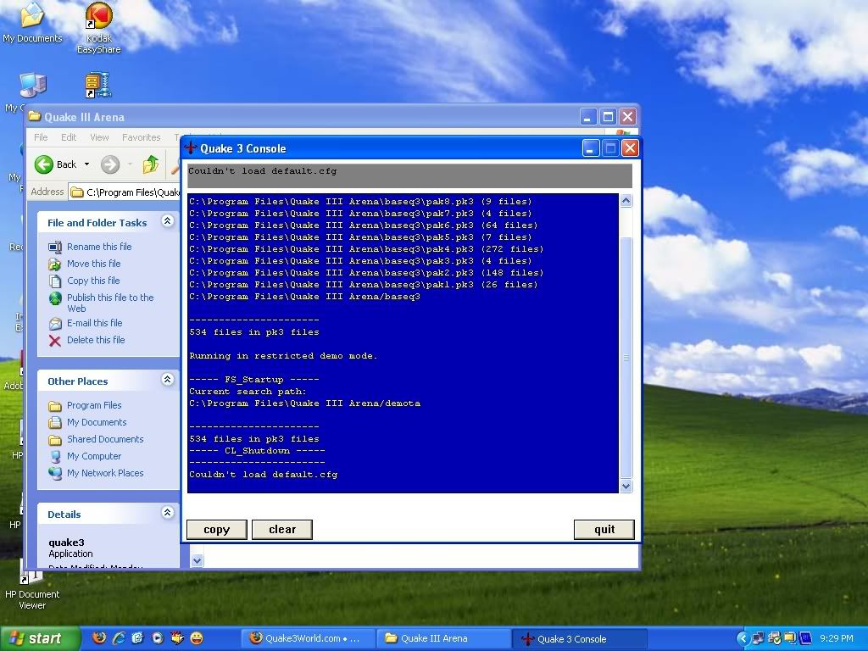Collapse the Details panel
Viewport: 868px width, 651px height.
167,513
